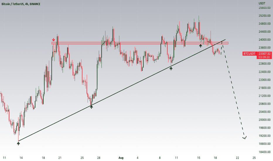Click the 24000.00 price axis label

[x=265, y=40]
